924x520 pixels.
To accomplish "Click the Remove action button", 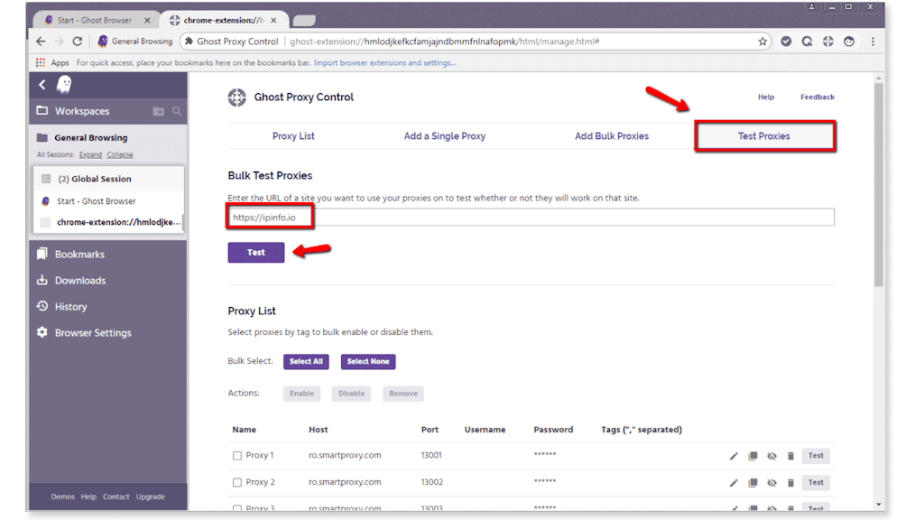I will [x=403, y=394].
